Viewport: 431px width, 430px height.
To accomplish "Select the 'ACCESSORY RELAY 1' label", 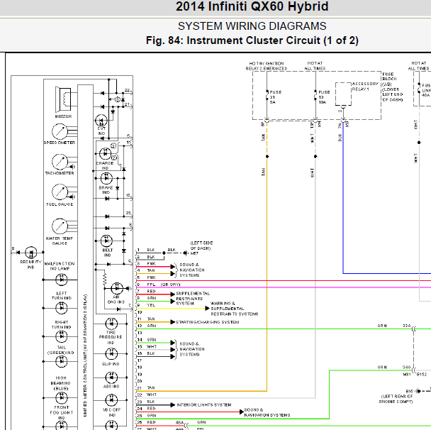I will [x=365, y=87].
